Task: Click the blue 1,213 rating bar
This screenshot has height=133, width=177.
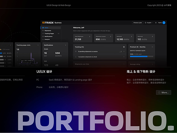Action: tap(1, 53)
